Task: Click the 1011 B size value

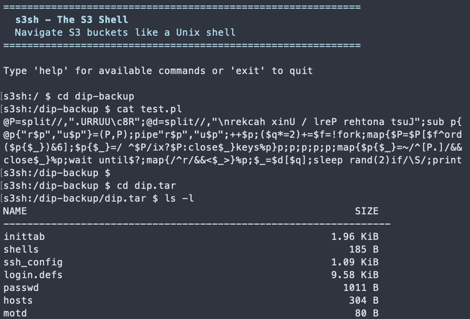Action: pos(361,288)
